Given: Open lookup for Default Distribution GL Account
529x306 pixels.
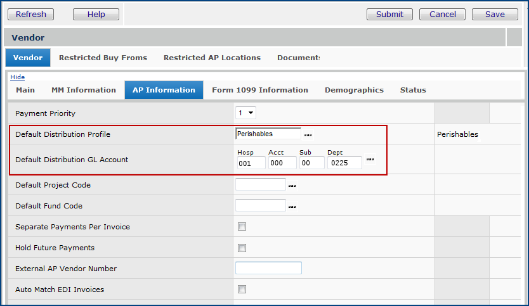Looking at the screenshot, I should [x=370, y=160].
